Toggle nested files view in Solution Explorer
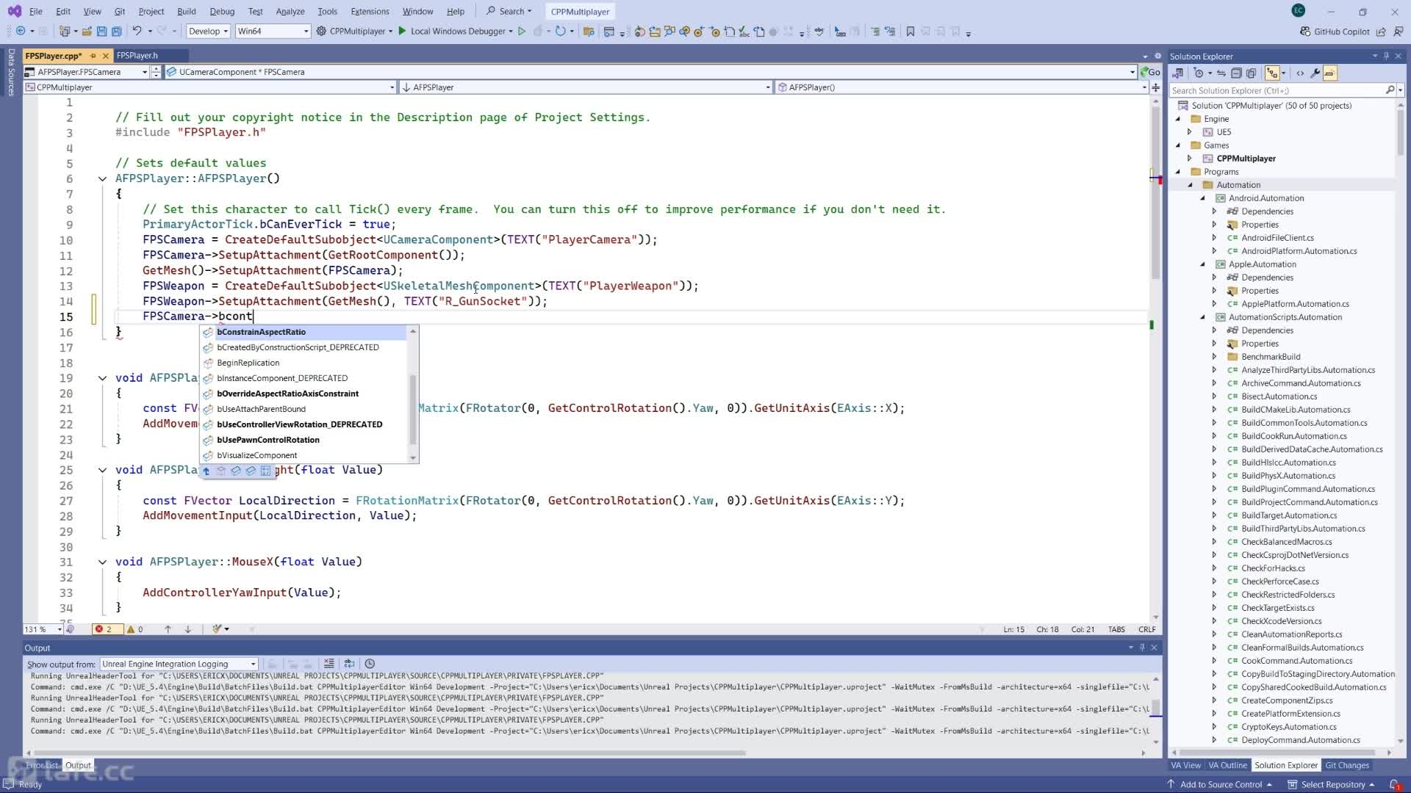 (1272, 73)
